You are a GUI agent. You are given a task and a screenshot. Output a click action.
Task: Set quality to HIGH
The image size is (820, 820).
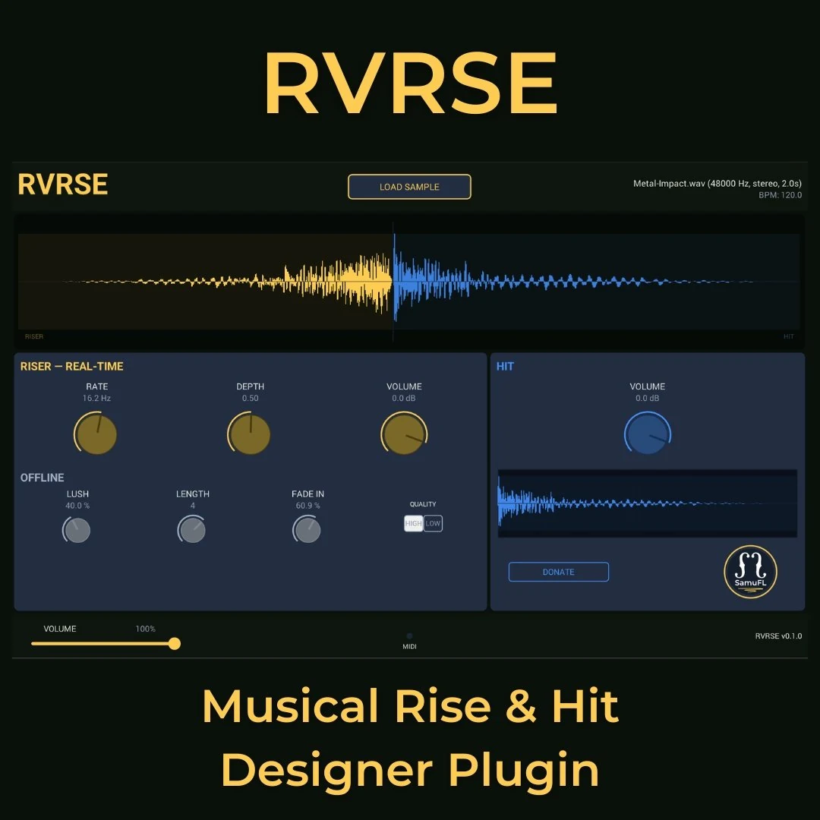[413, 523]
